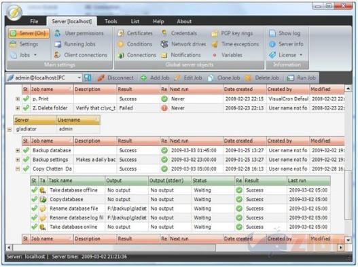
Task: Click the Rename database file task icon
Action: tap(43, 209)
